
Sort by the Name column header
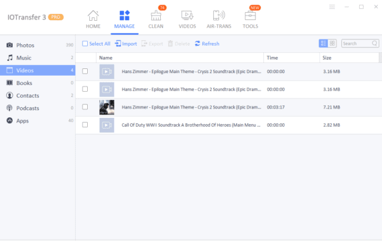pos(180,58)
